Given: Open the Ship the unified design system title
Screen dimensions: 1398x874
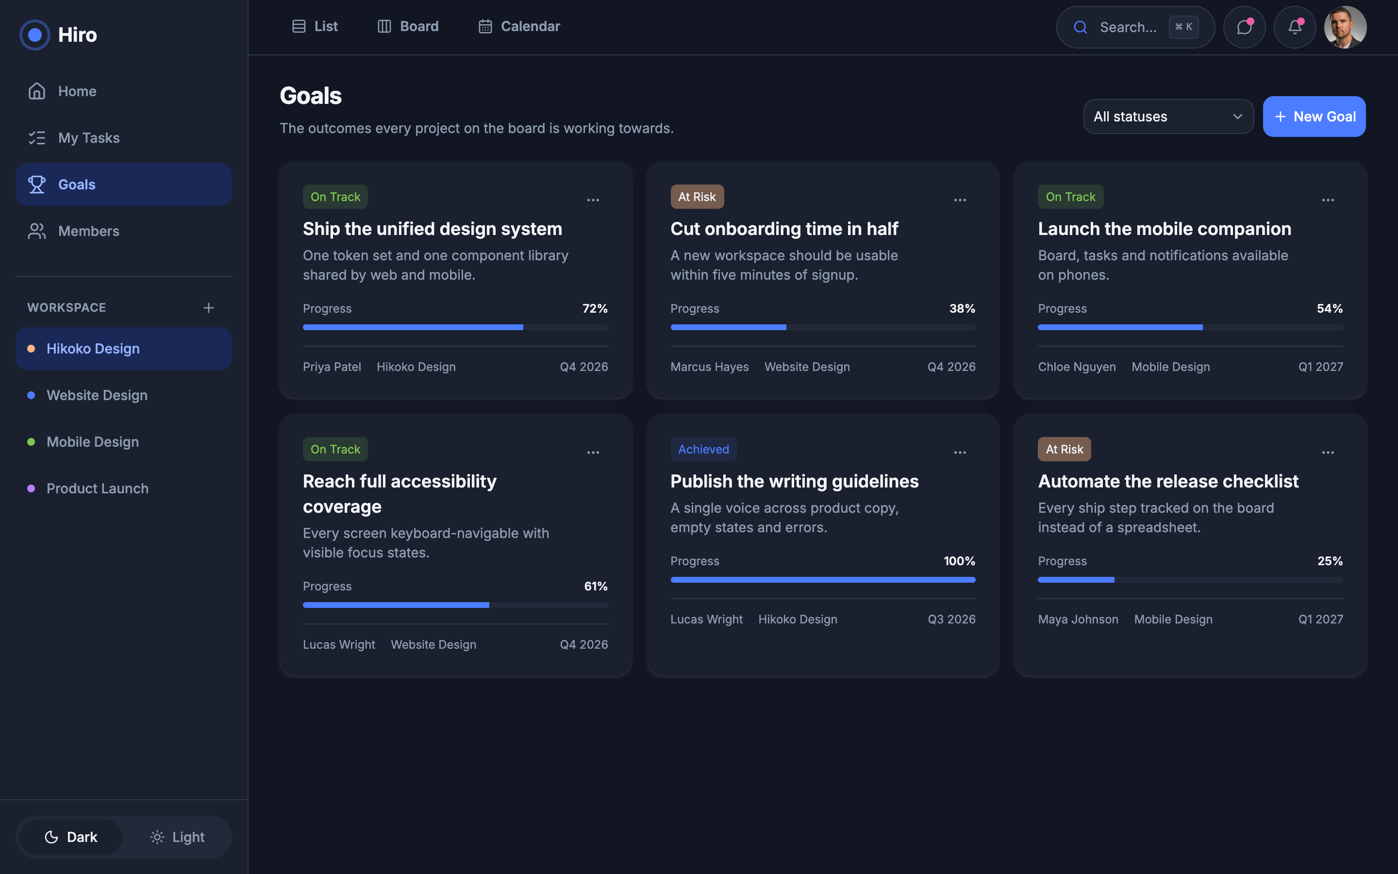Looking at the screenshot, I should tap(432, 229).
